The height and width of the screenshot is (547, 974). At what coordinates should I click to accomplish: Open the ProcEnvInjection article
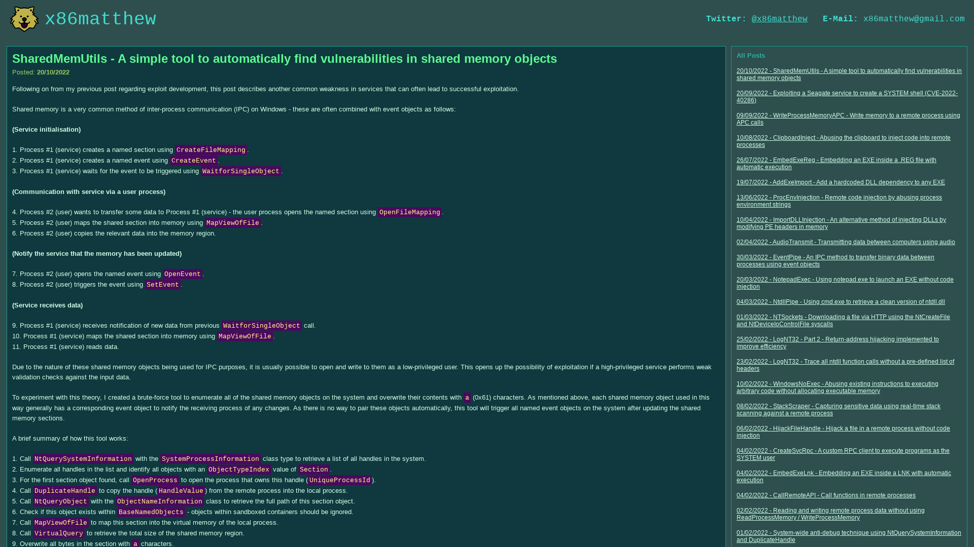tap(839, 201)
